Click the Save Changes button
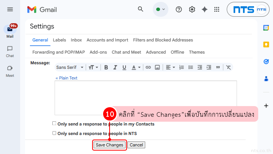 tap(110, 145)
